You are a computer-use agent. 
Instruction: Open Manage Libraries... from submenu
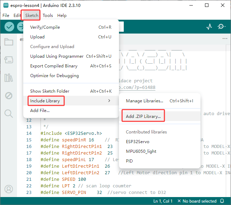click(x=160, y=101)
